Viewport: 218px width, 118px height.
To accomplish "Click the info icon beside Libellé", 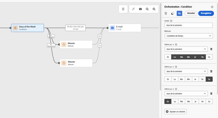I will pos(171,21).
